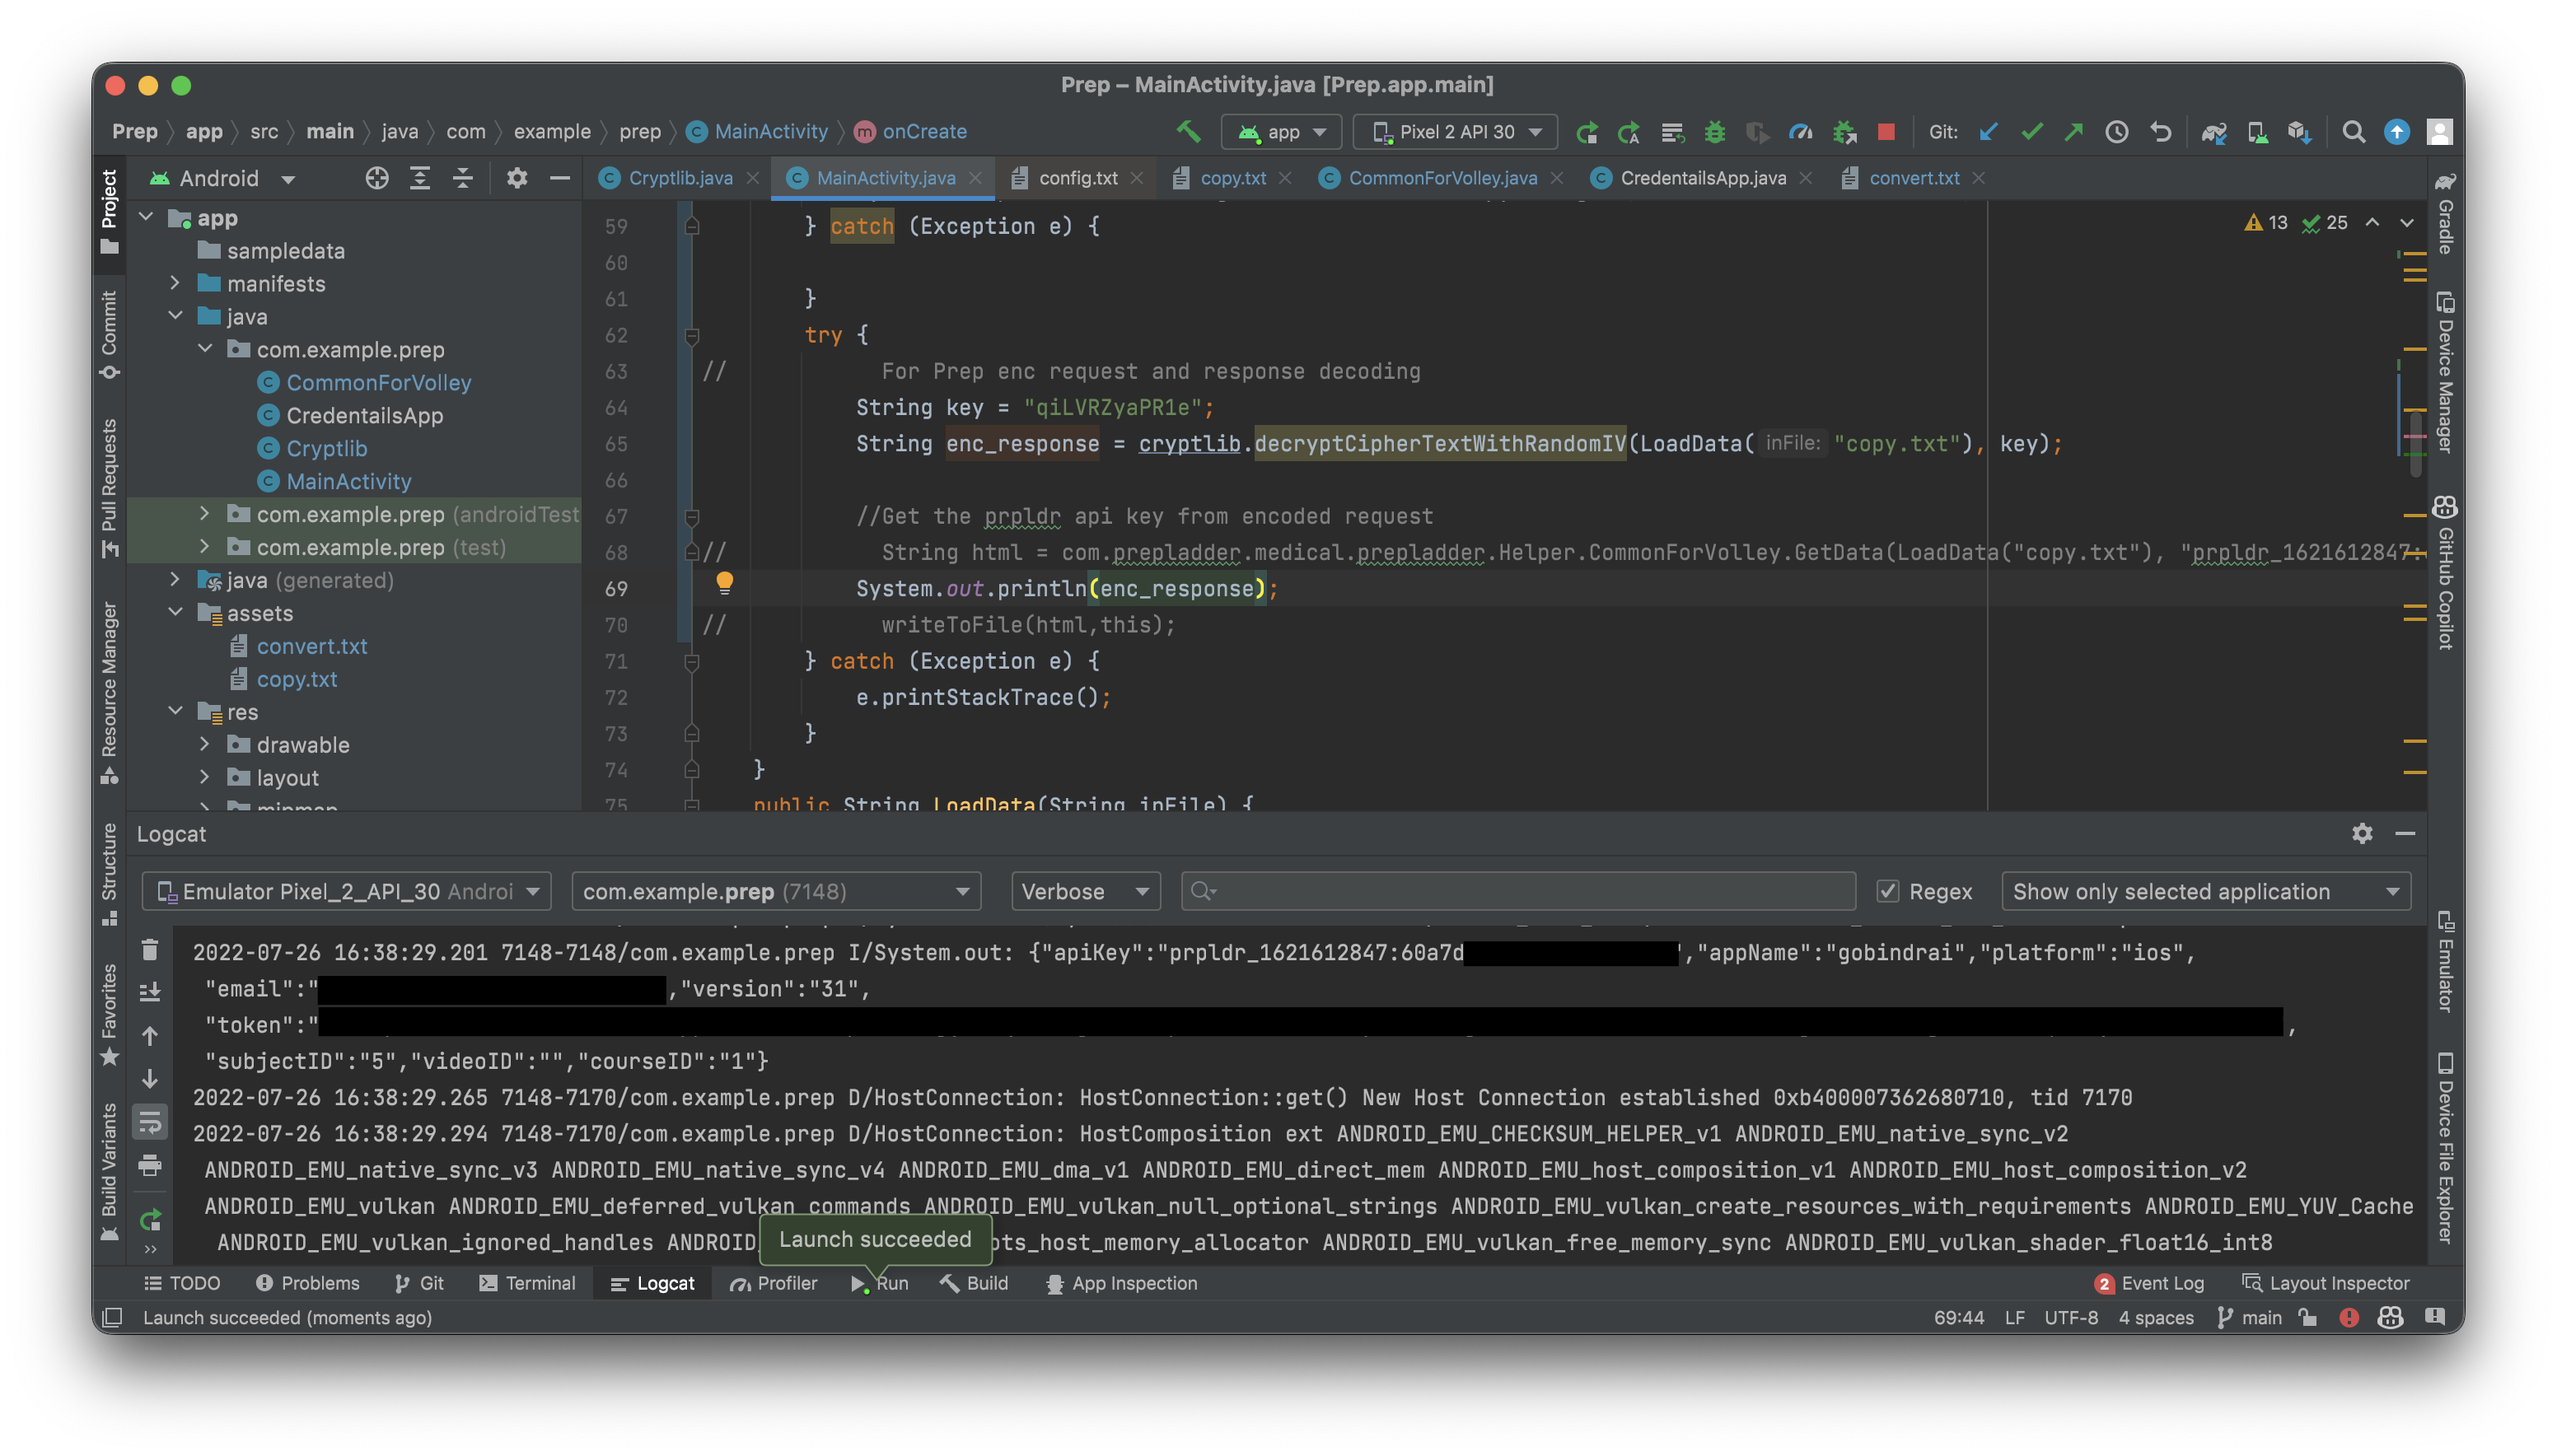
Task: Click the Git Rollback undo icon
Action: click(x=2160, y=132)
